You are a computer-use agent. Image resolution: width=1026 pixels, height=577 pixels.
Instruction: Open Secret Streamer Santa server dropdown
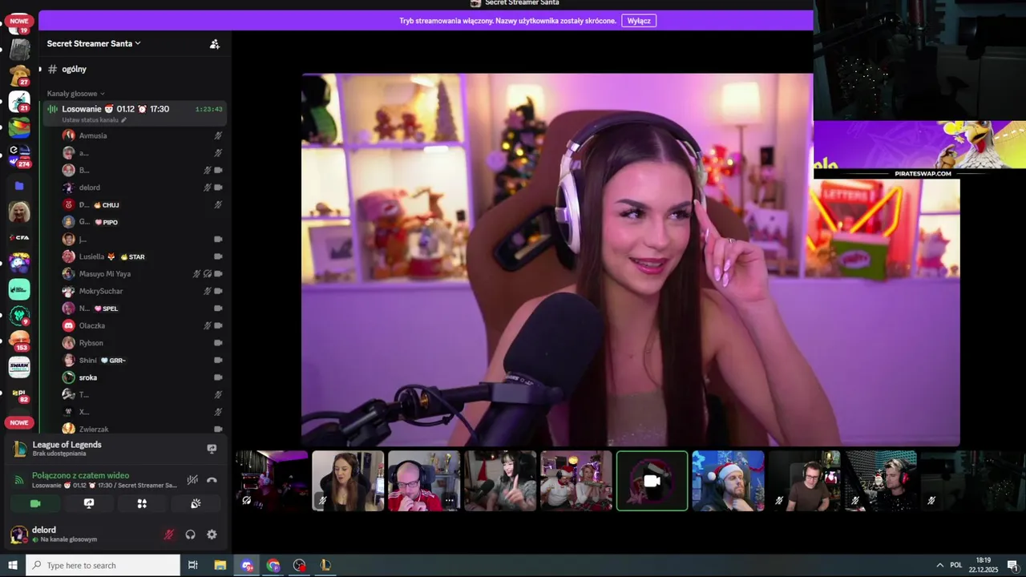coord(94,43)
